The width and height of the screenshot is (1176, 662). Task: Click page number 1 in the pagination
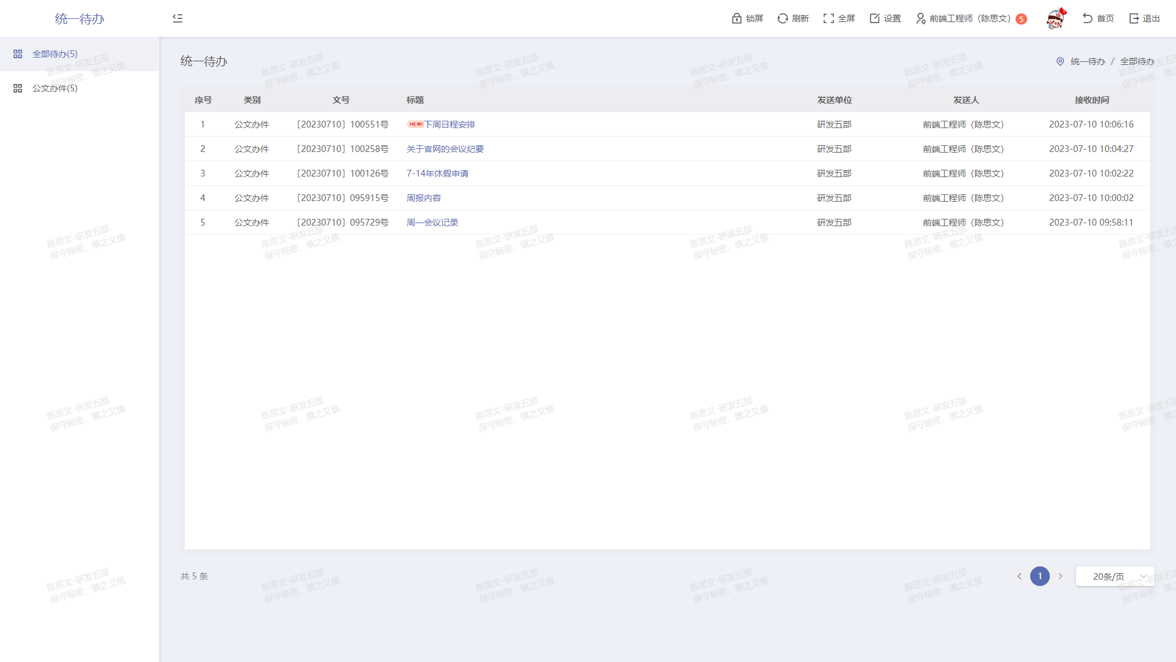pos(1040,576)
